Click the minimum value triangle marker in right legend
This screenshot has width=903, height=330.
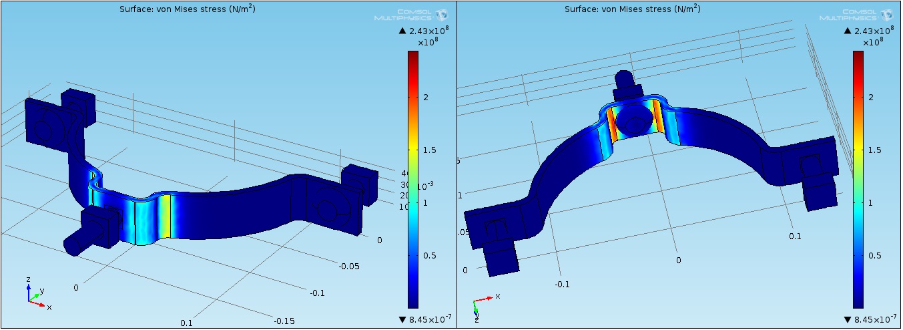[x=848, y=319]
